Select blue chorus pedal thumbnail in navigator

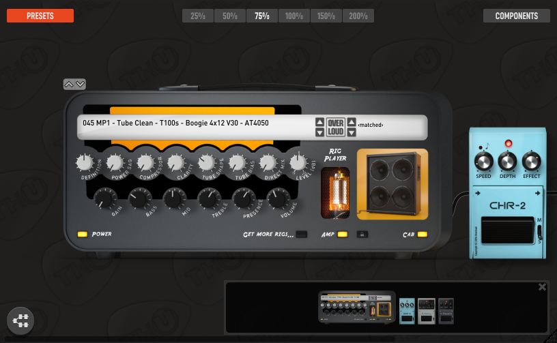pos(407,311)
